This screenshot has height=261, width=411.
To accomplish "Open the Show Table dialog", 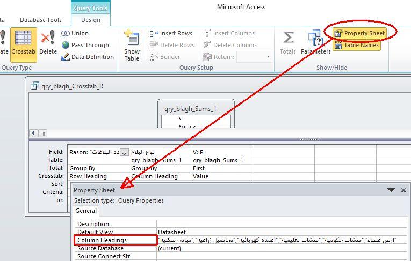I will 132,46.
